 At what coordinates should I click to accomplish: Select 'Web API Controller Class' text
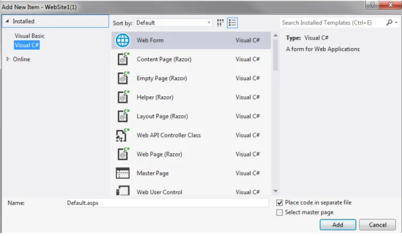point(169,135)
